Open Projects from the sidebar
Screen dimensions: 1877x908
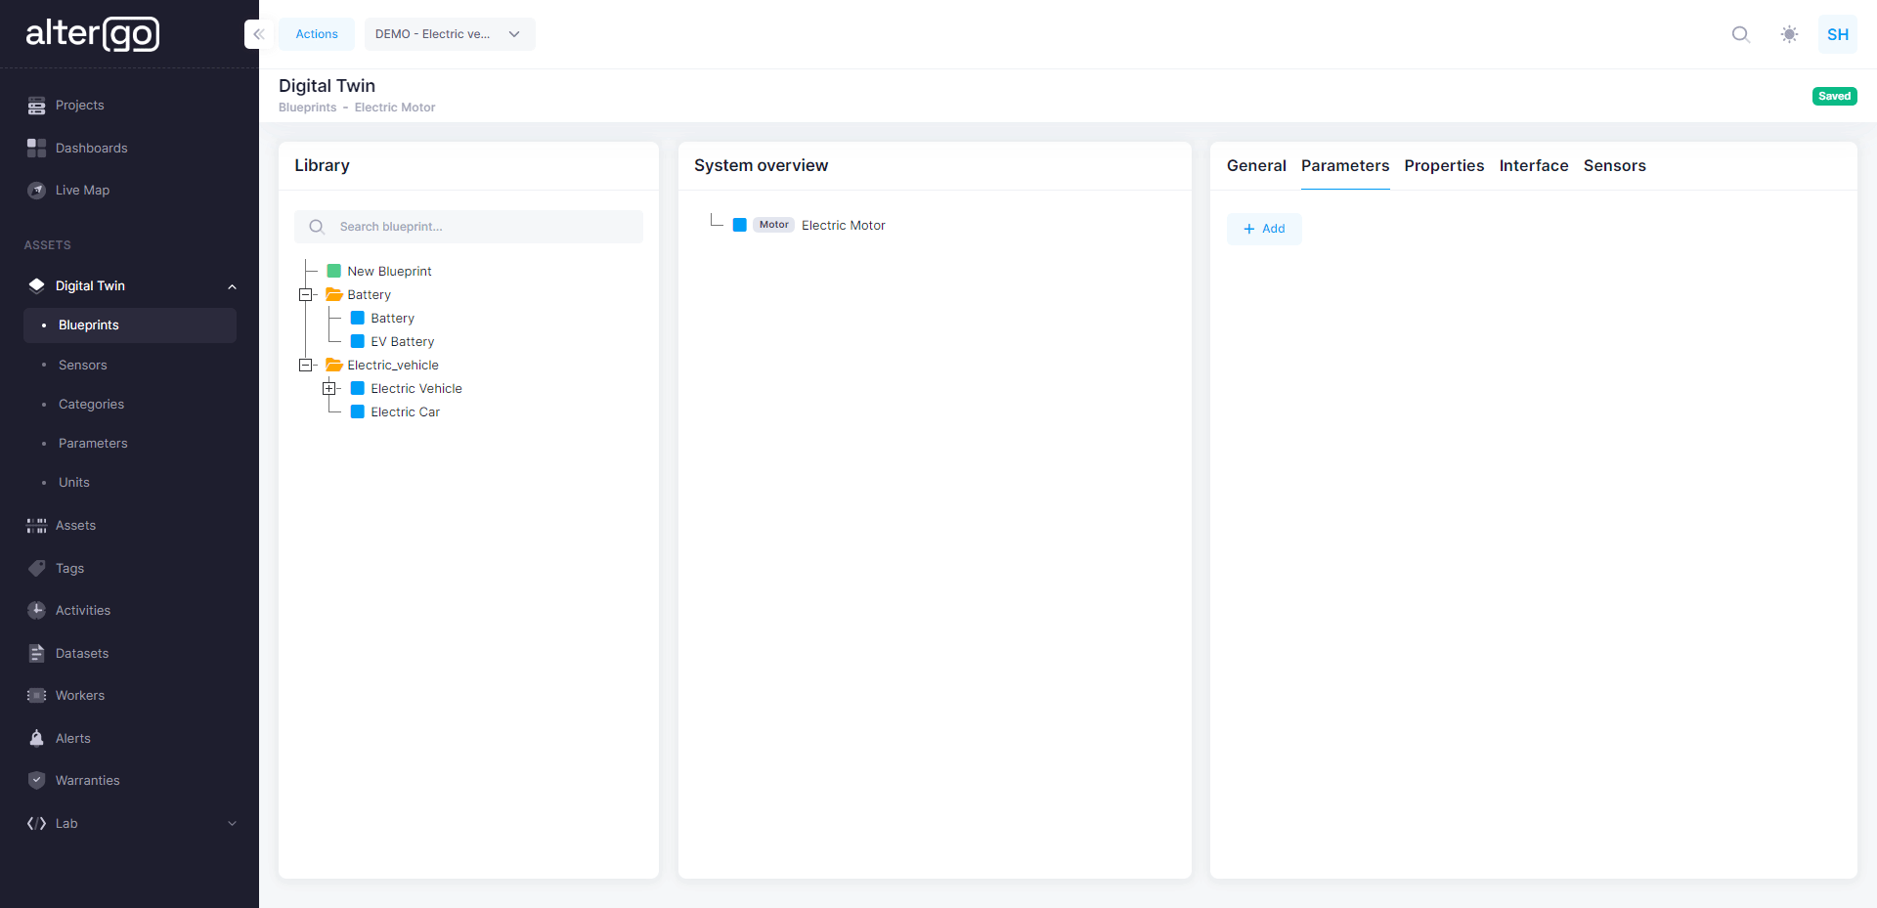coord(79,106)
